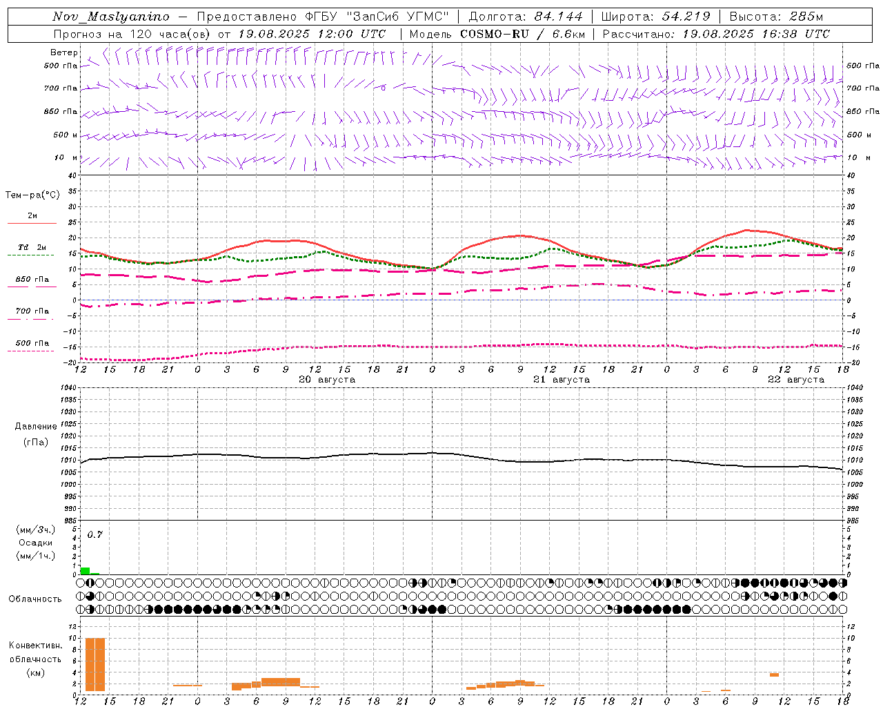Click the "Осадки" precipitation label

[x=36, y=543]
